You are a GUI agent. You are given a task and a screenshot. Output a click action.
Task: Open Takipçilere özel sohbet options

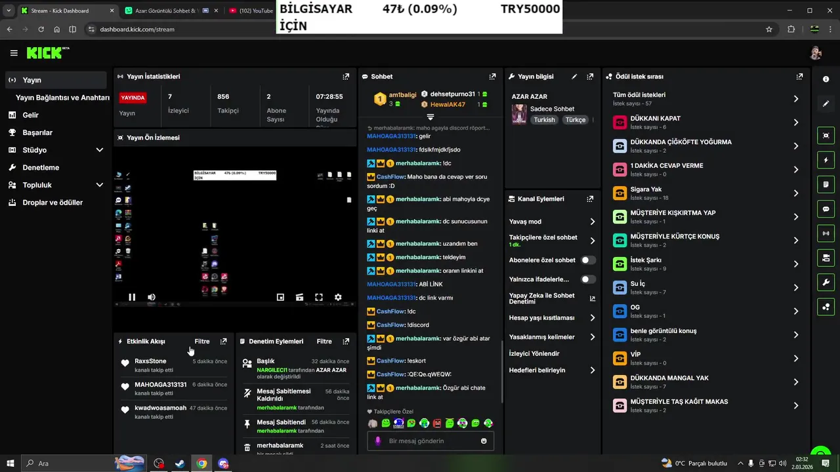tap(592, 241)
